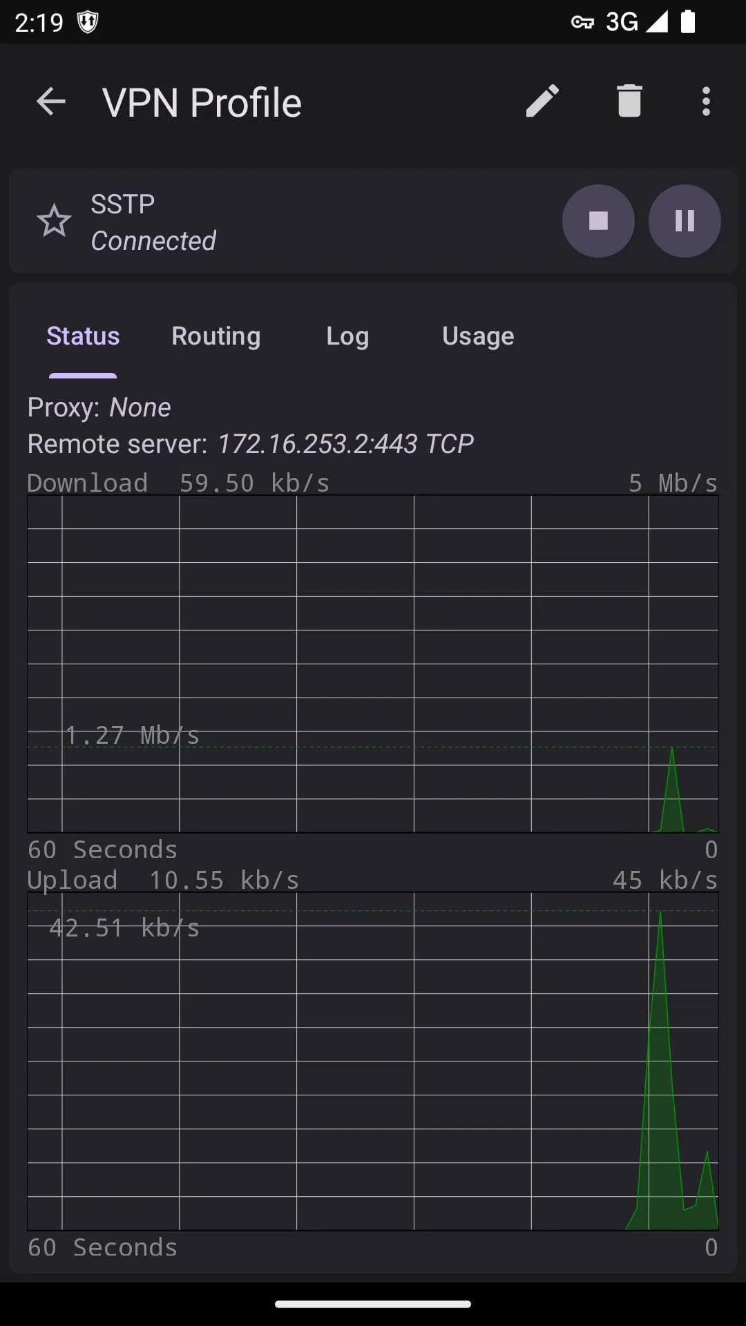Select the Status tab
The width and height of the screenshot is (746, 1326).
pyautogui.click(x=82, y=336)
